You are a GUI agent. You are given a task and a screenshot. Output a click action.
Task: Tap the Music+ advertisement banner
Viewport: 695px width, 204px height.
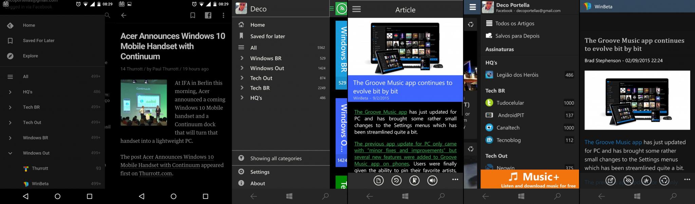[x=530, y=179]
